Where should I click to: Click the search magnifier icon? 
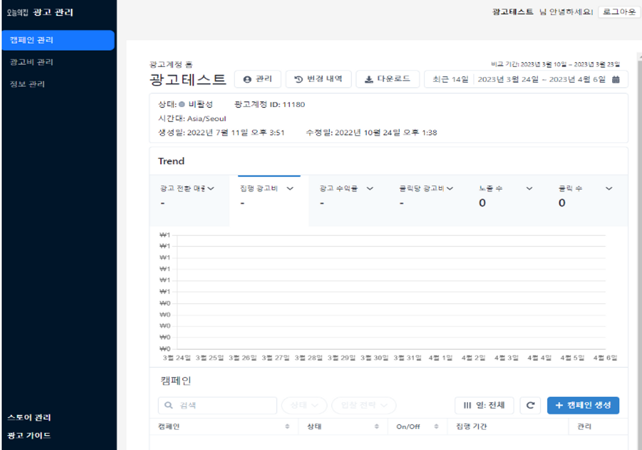point(169,405)
